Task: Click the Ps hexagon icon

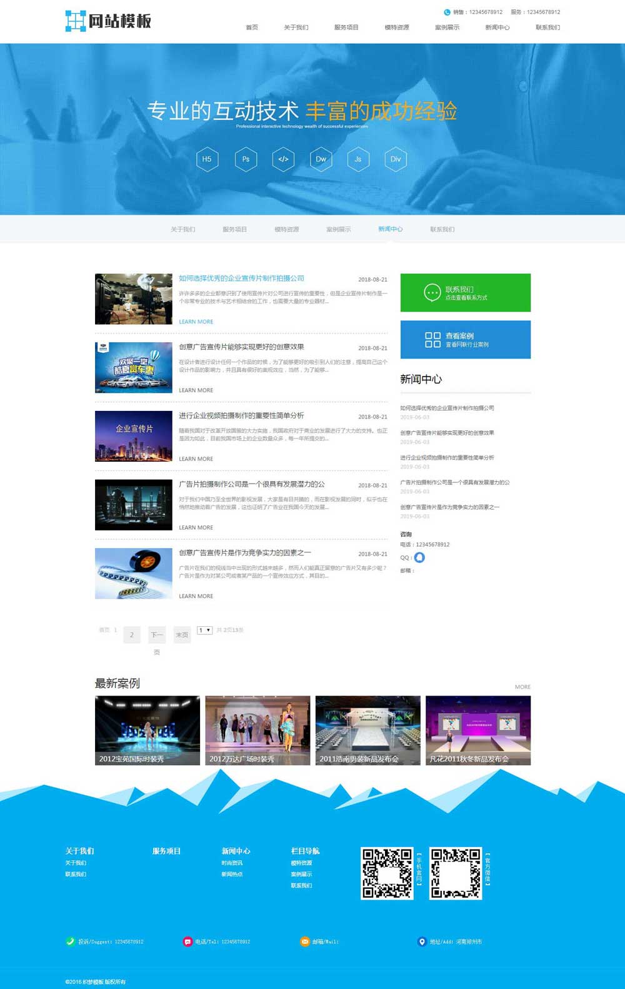Action: tap(246, 160)
